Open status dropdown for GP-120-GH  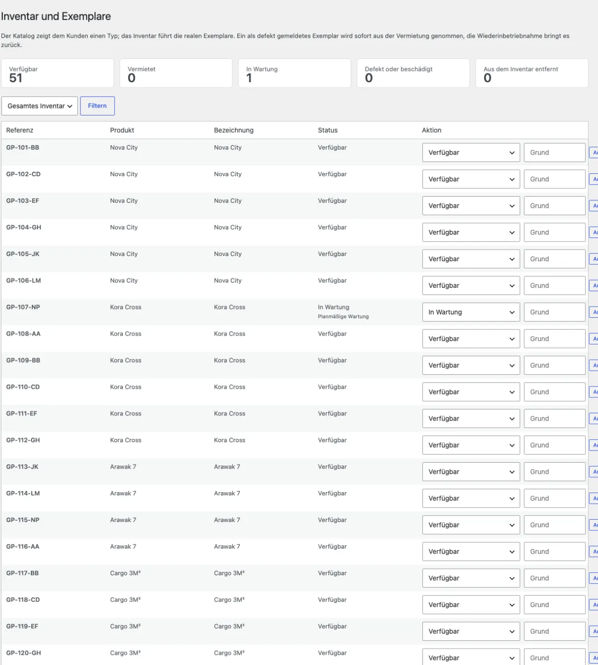pyautogui.click(x=471, y=657)
